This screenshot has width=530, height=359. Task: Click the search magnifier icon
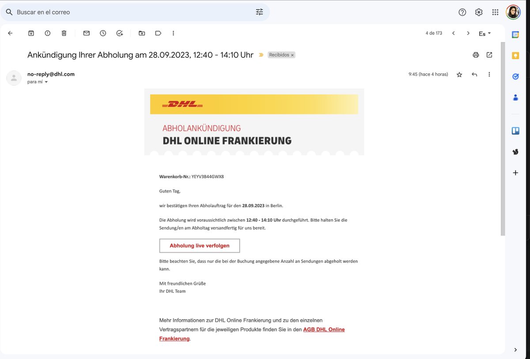pos(9,12)
